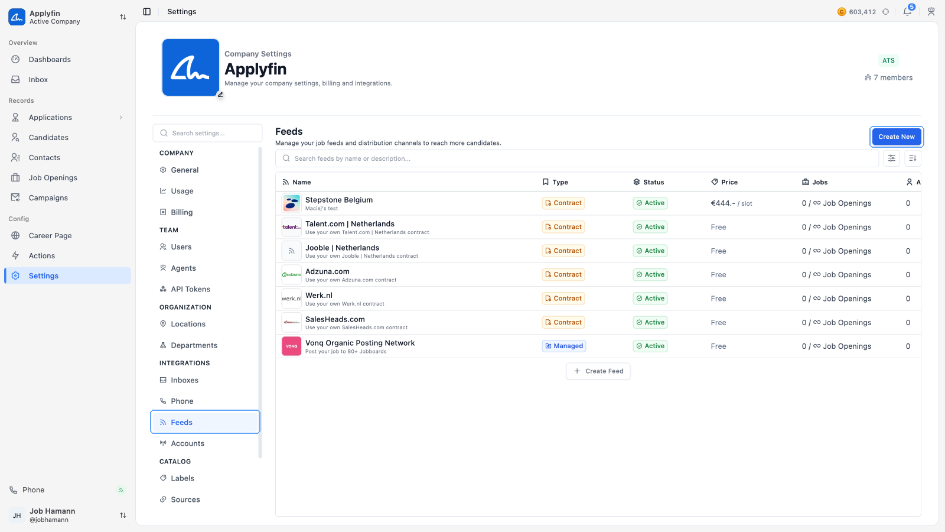Toggle the sidebar panel icon
Screen dimensions: 945x532
[147, 12]
